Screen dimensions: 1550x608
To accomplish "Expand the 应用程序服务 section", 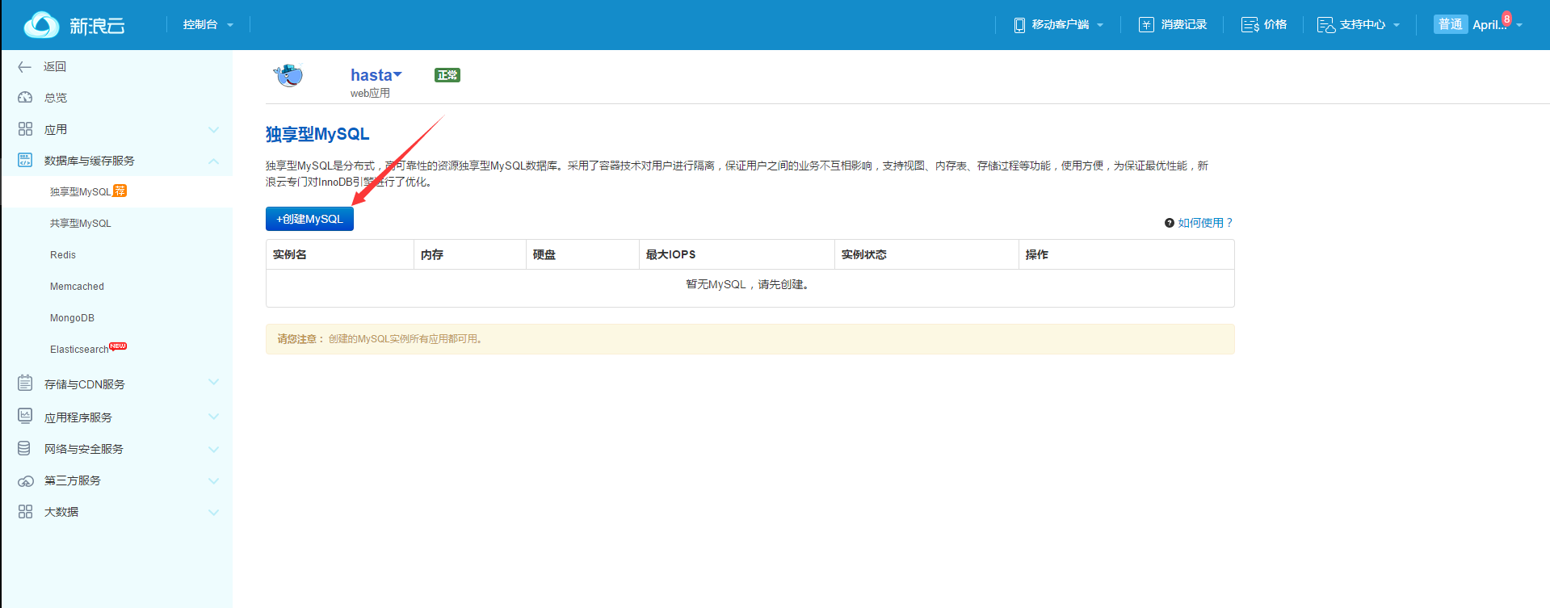I will 213,417.
